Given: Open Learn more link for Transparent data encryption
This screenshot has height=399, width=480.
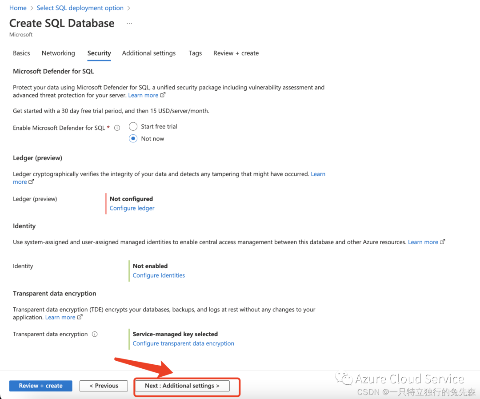Looking at the screenshot, I should 60,318.
